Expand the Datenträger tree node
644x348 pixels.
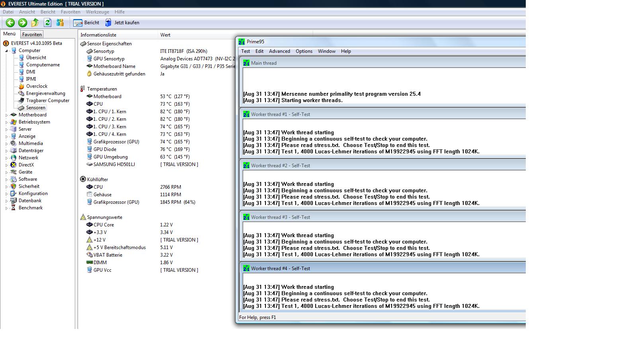[x=6, y=151]
